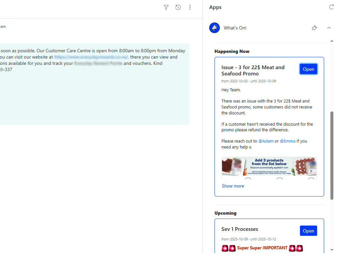Open the Sev 1 Processes announcement
Screen dimensions: 339x254
coord(308,231)
